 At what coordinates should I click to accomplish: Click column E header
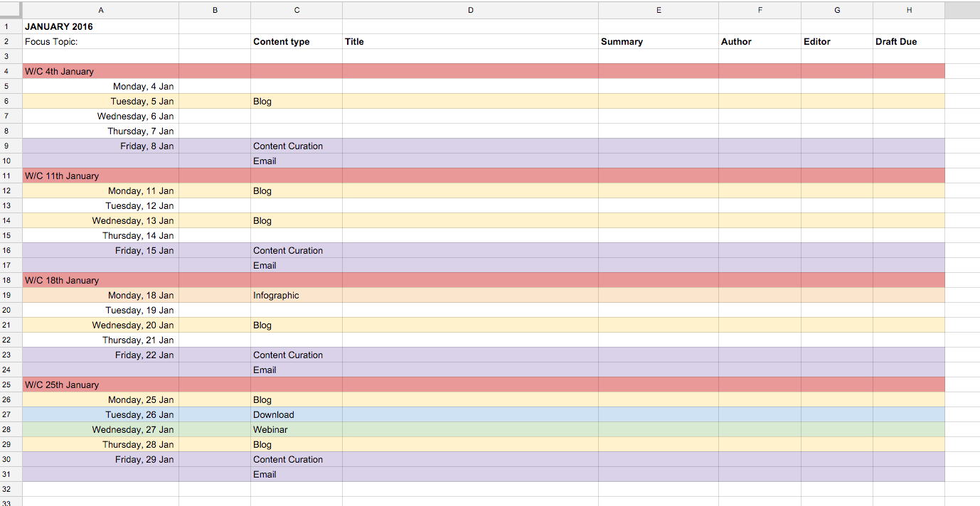[659, 10]
